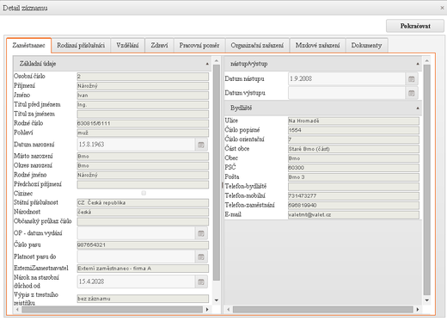The image size is (447, 328).
Task: Open the Pracovní poměr tab
Action: (199, 46)
